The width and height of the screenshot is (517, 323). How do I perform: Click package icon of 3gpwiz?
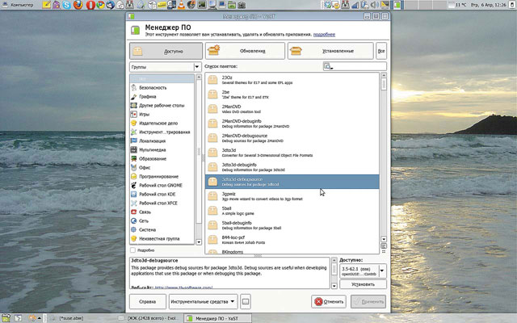coord(212,196)
